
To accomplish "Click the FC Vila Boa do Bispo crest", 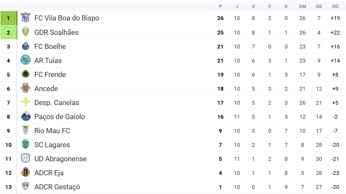I will point(26,18).
